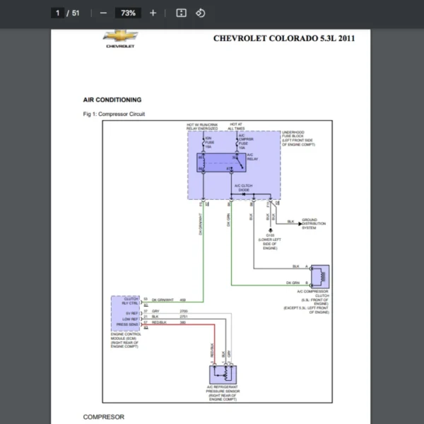Rotate the document counterclockwise

click(201, 13)
